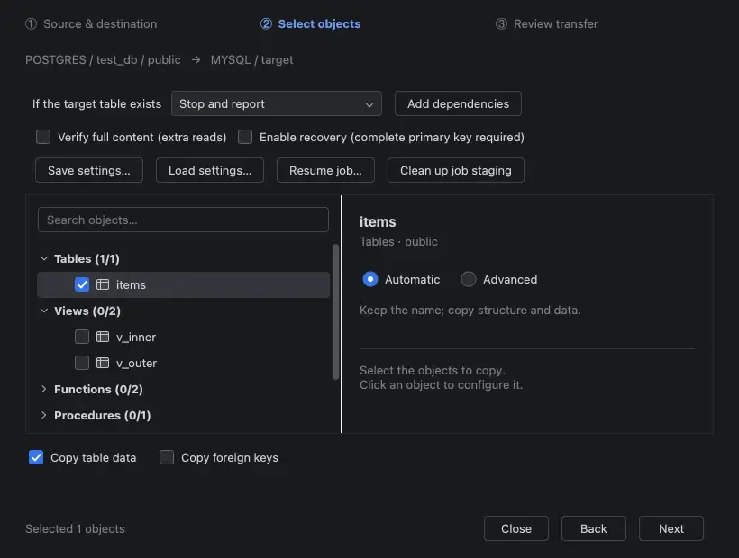Open Save settings dialog
The height and width of the screenshot is (558, 739).
point(89,170)
